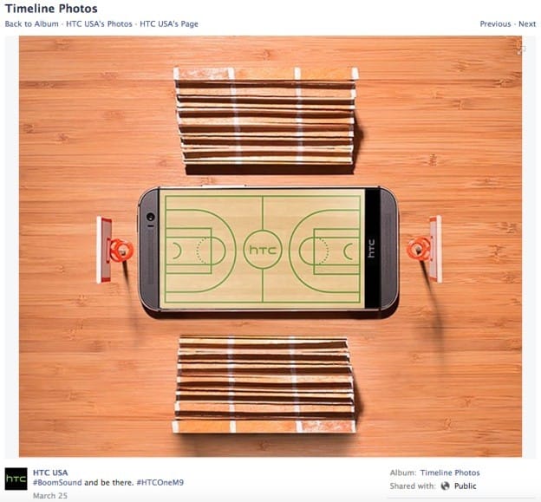Open the March 25 timestamp
Screen dimensions: 541x502
50,495
